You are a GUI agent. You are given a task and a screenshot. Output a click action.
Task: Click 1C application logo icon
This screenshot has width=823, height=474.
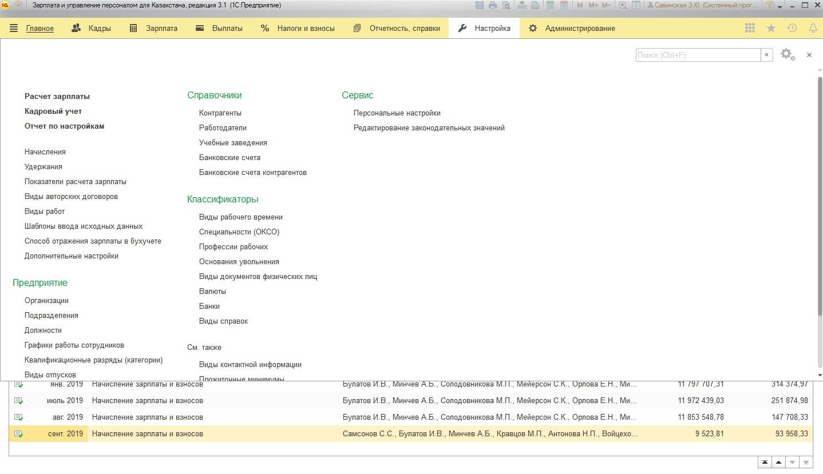5,5
